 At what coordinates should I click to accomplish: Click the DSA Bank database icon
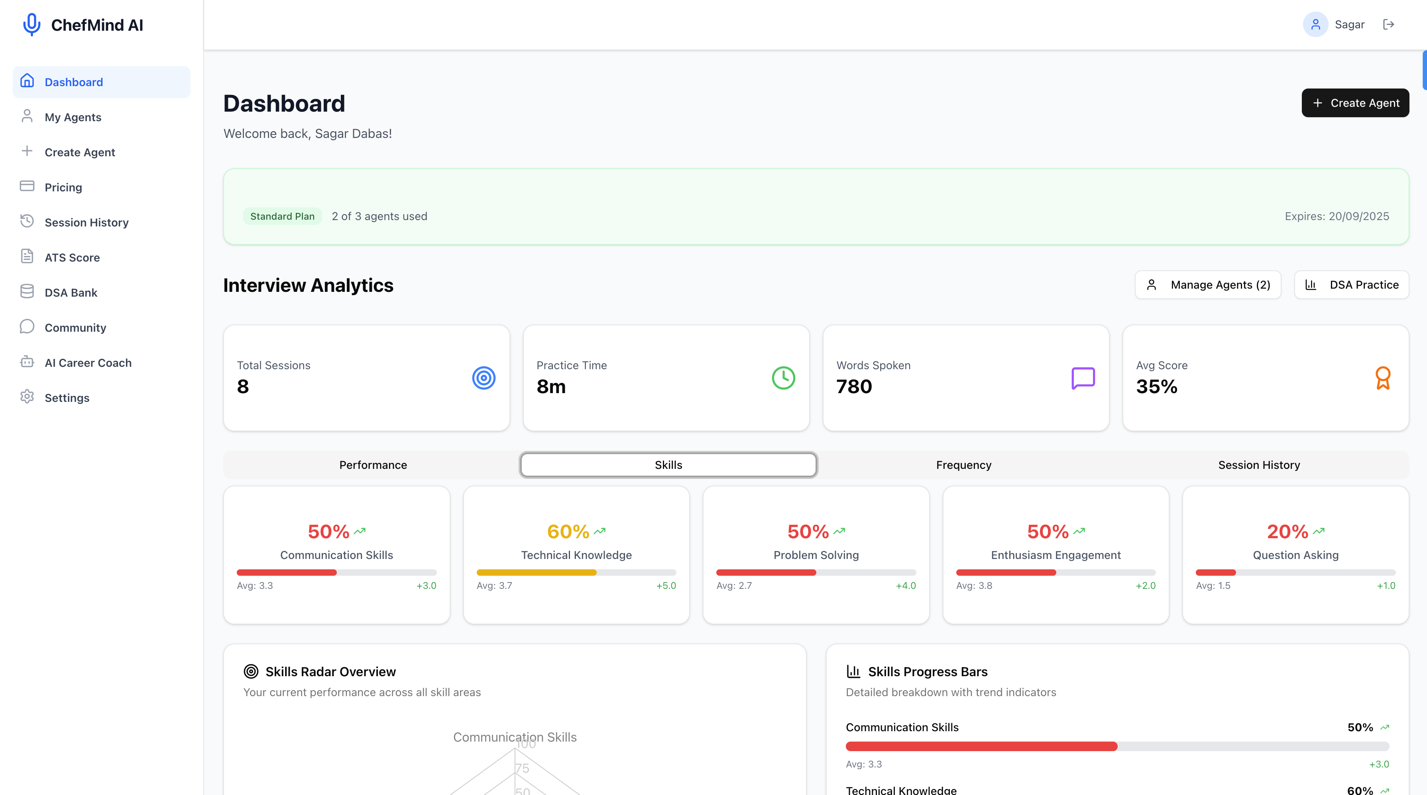[27, 291]
